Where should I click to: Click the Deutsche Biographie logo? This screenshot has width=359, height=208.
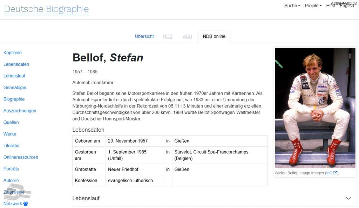click(46, 9)
